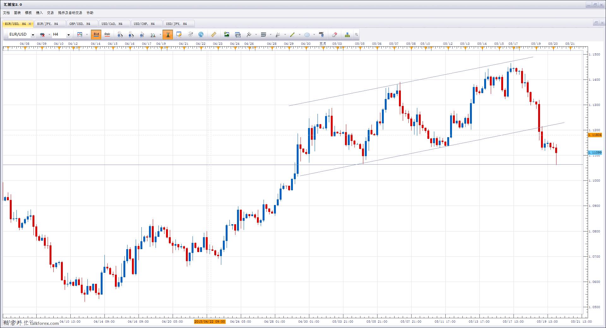Open the 插入 menu
Image resolution: width=606 pixels, height=328 pixels.
(x=39, y=13)
